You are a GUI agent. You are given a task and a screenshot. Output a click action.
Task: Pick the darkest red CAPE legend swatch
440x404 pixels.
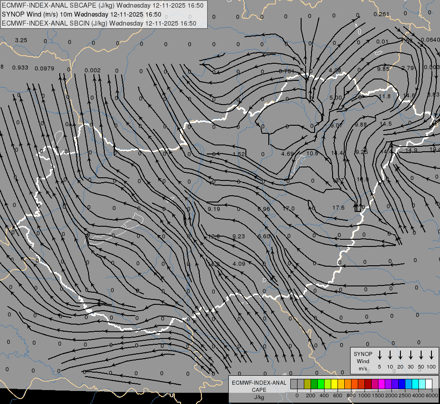tap(368, 384)
